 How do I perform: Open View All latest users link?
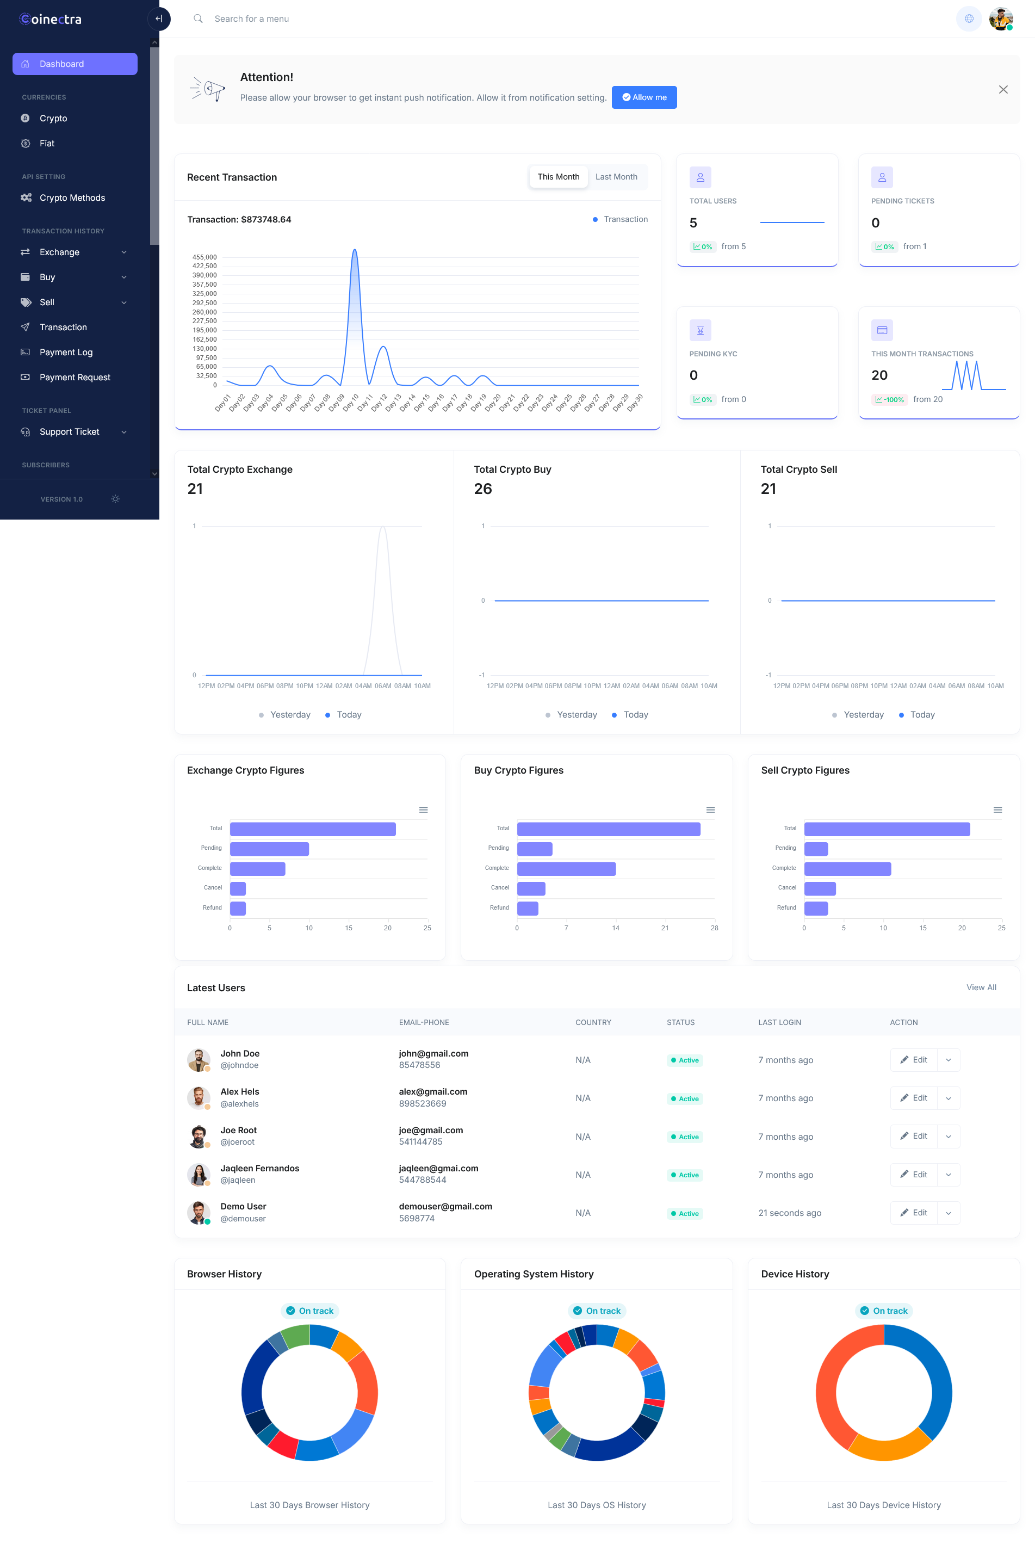pos(981,987)
